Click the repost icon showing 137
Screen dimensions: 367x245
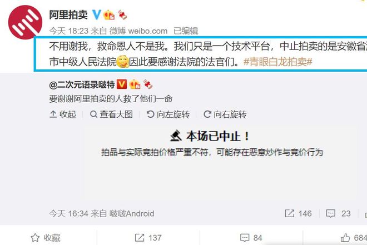[x=140, y=238]
